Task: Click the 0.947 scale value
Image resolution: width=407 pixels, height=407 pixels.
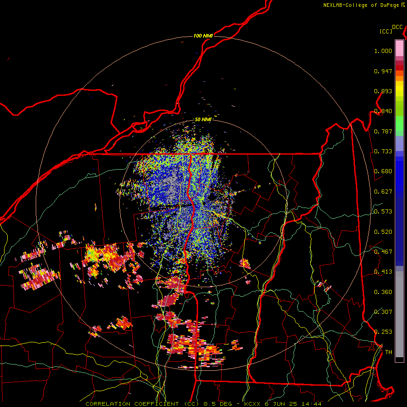Action: tap(383, 71)
